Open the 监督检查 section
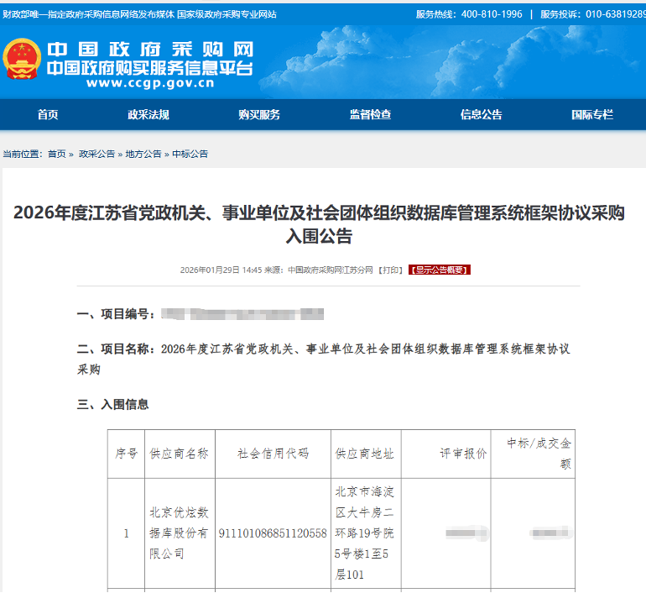This screenshot has height=593, width=646. 370,115
